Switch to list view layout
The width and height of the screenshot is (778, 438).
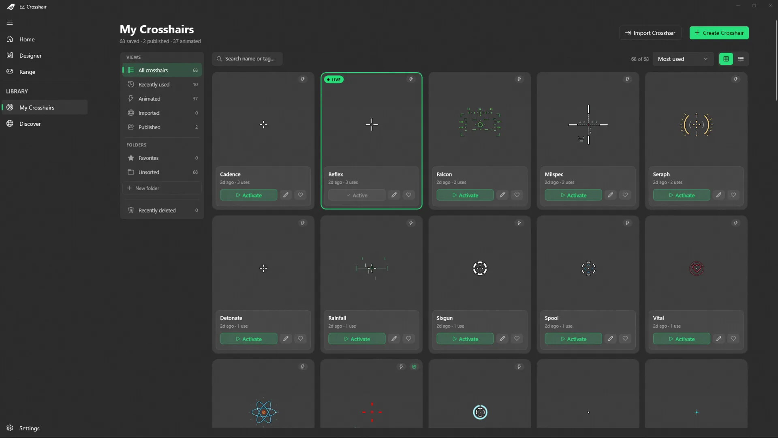pyautogui.click(x=741, y=59)
